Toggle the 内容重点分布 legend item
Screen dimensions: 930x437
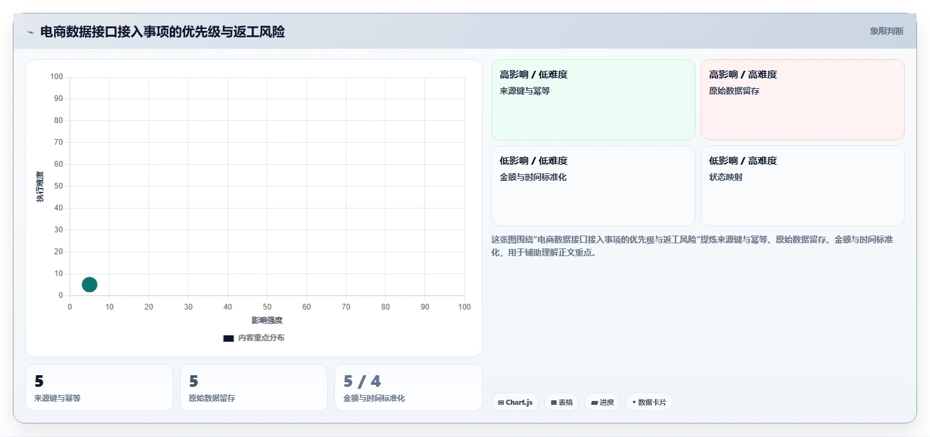[254, 338]
